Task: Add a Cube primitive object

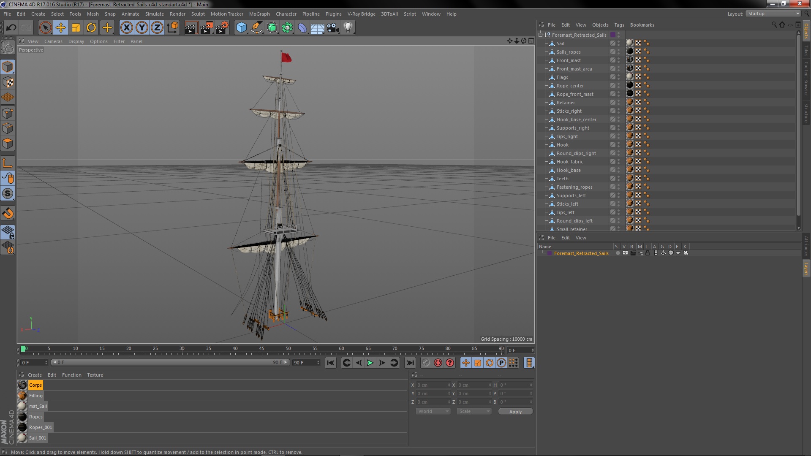Action: point(241,28)
